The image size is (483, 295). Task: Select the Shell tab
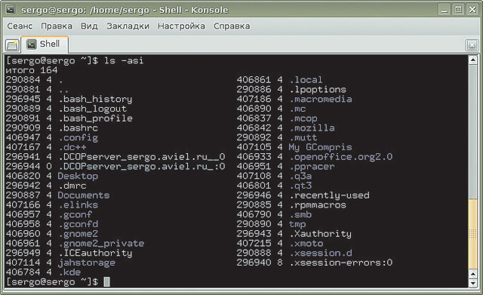tap(45, 45)
